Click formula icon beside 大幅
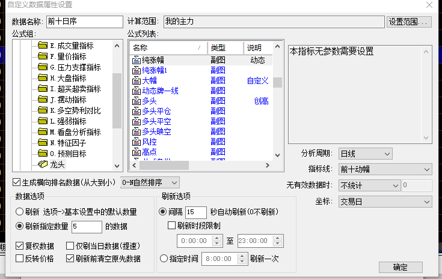442x279 pixels. (137, 80)
